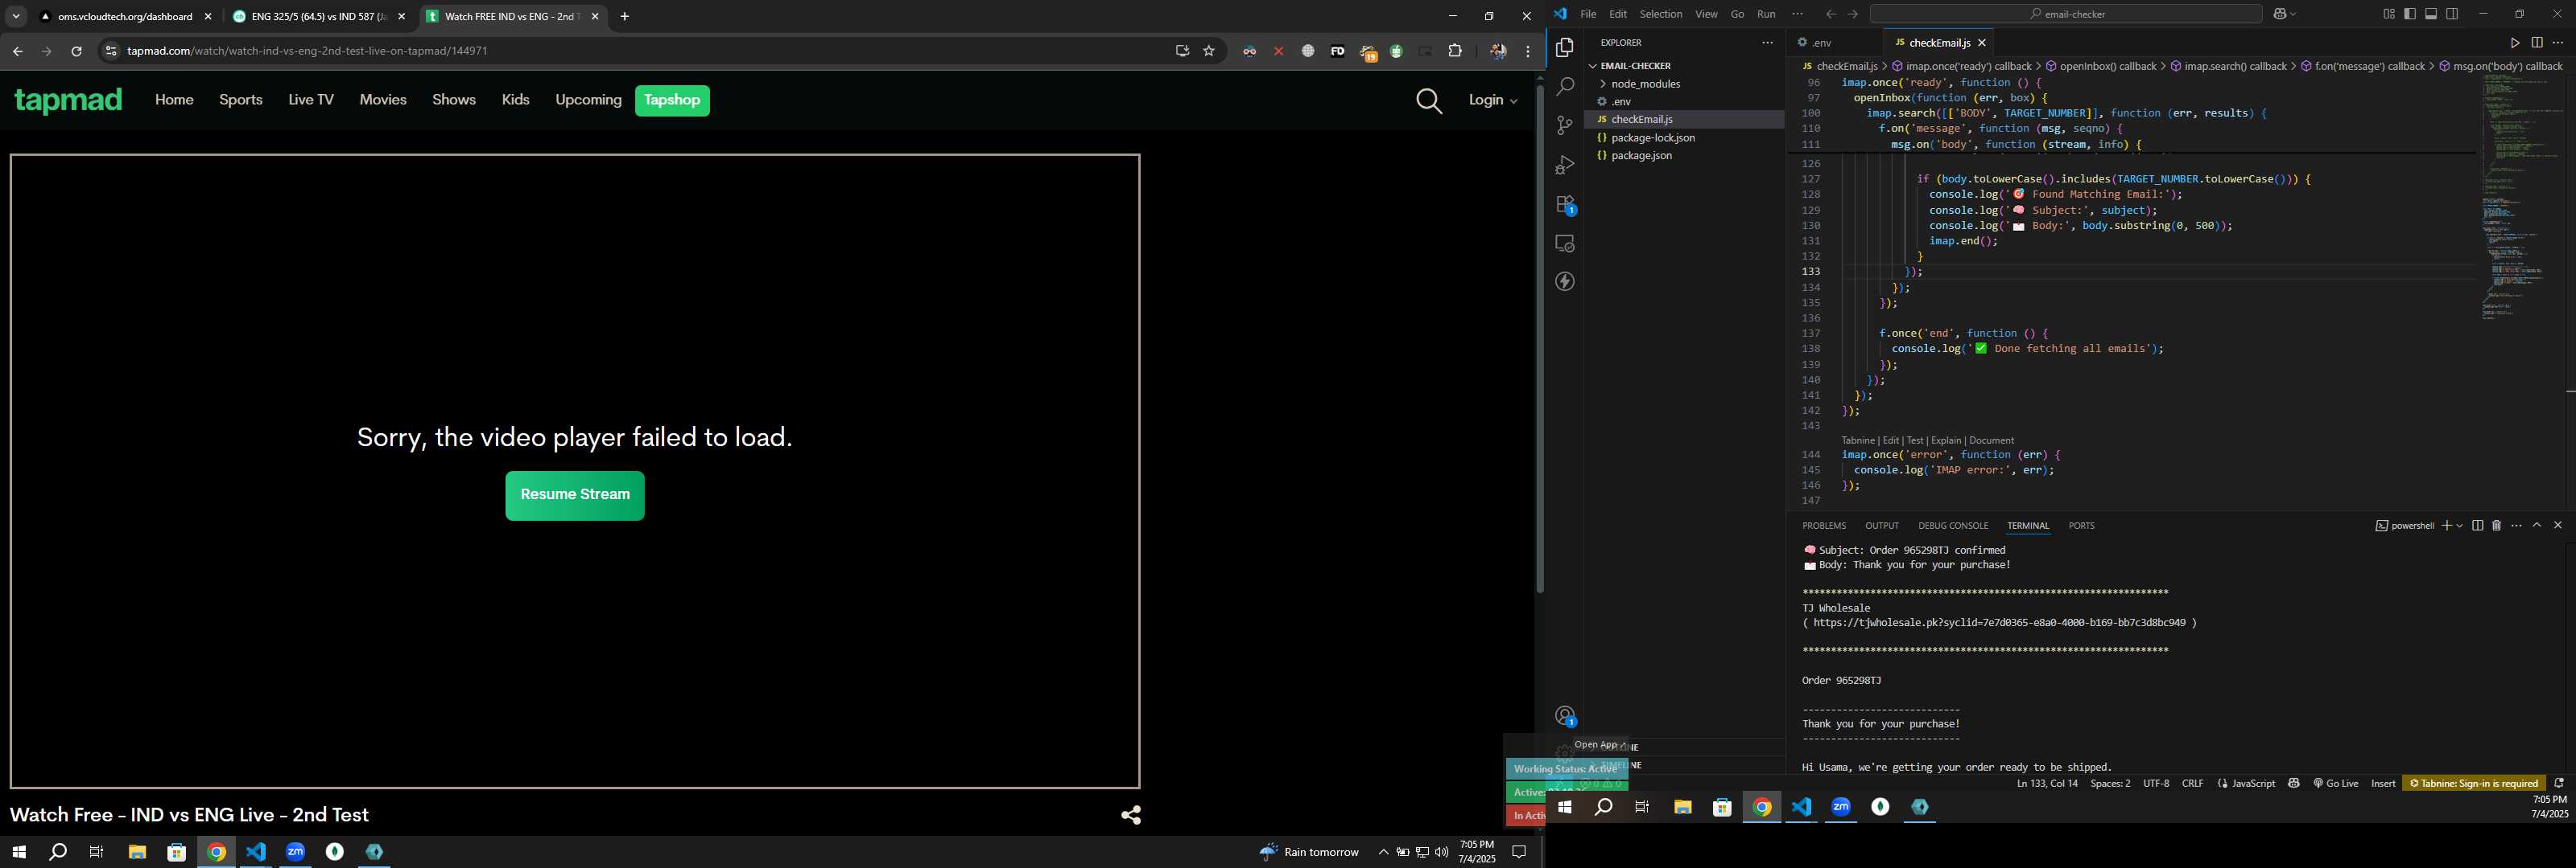Click tapmad search magnifier icon
The height and width of the screenshot is (868, 2576).
click(x=1429, y=101)
